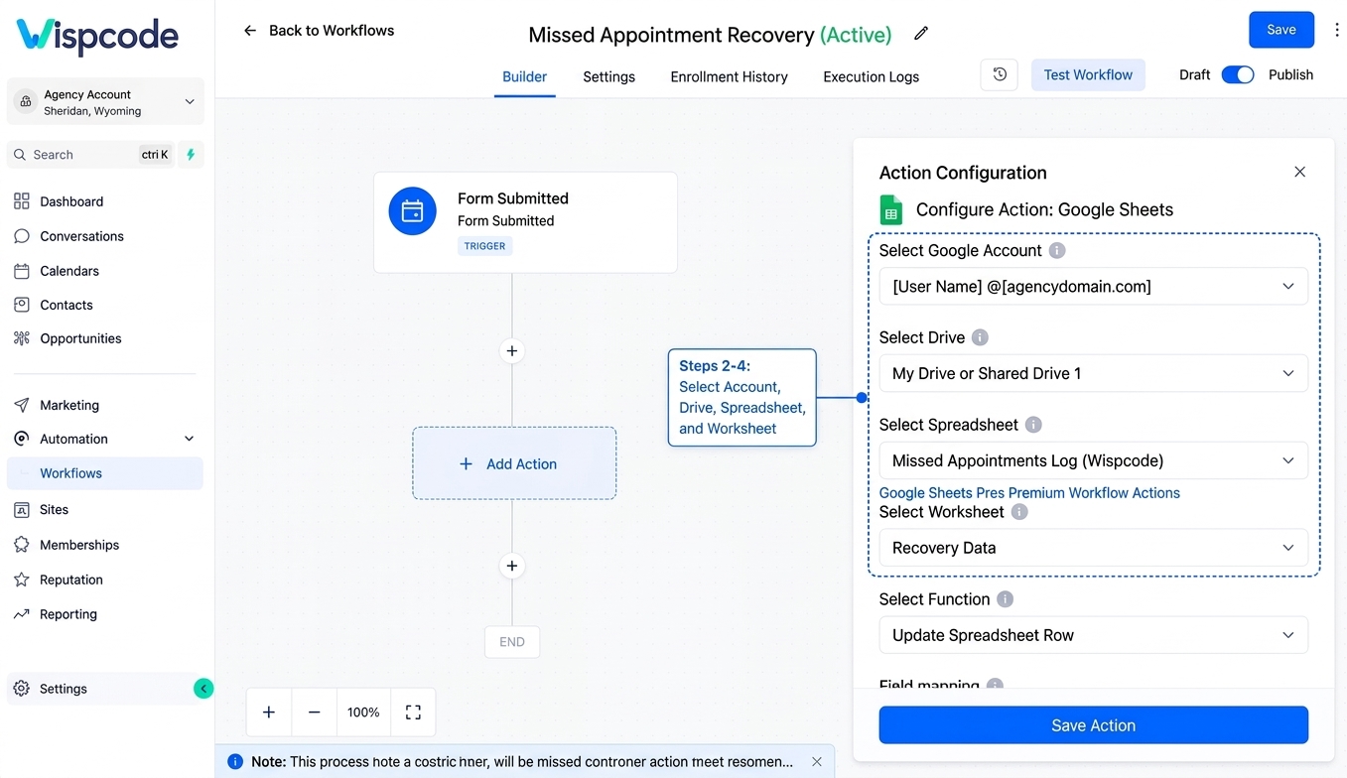Click the Save Action button
The height and width of the screenshot is (778, 1347).
(1093, 725)
